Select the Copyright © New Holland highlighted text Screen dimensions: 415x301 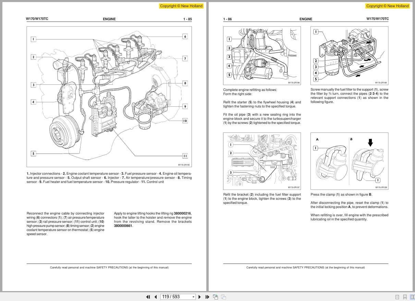pos(182,6)
